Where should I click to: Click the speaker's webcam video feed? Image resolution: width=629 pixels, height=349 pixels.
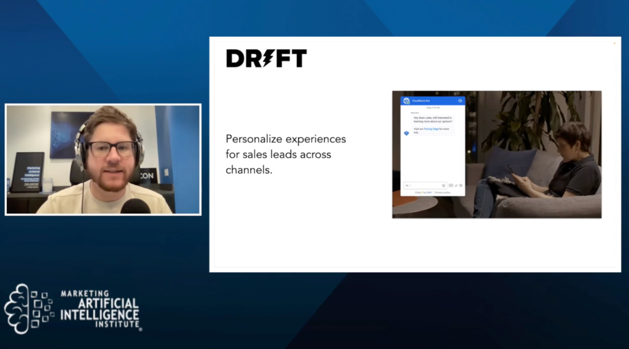click(x=103, y=159)
